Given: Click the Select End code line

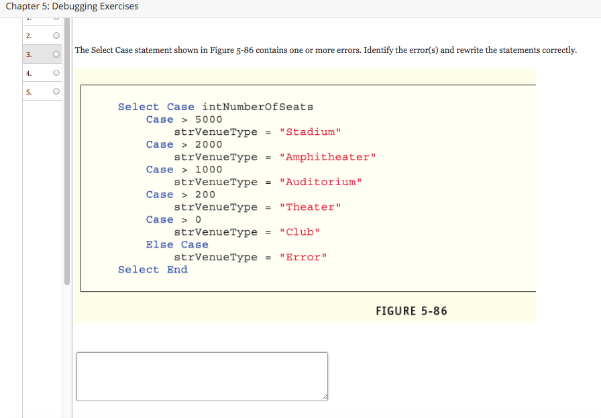Looking at the screenshot, I should click(153, 270).
